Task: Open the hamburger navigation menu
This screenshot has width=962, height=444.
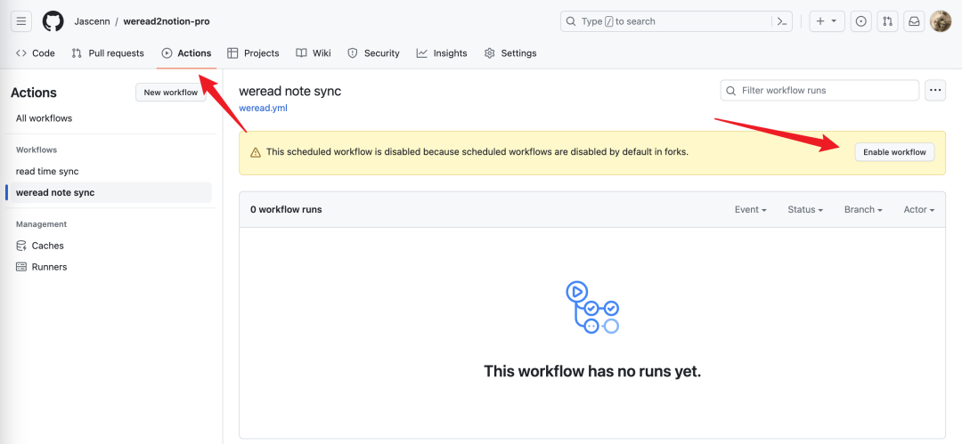Action: coord(22,21)
